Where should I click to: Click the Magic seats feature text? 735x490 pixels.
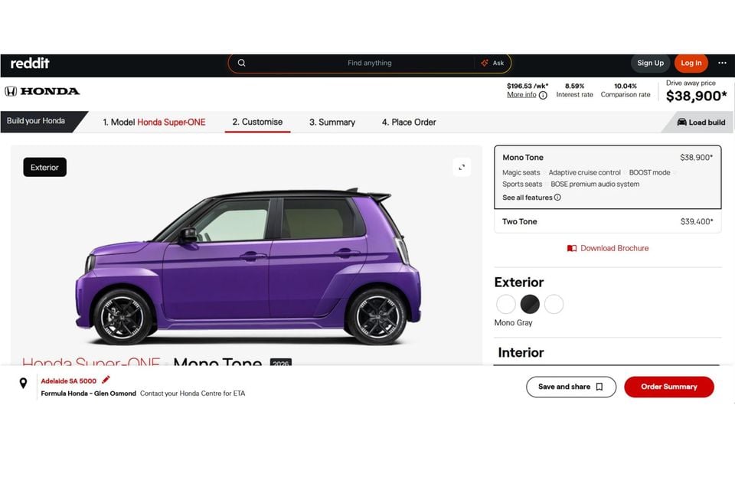tap(521, 172)
